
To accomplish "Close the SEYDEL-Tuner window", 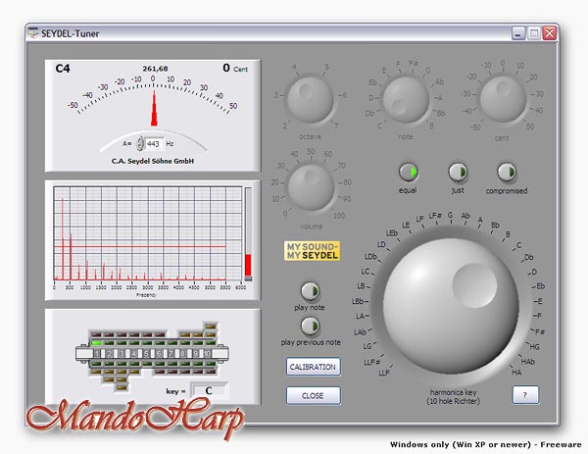I will [550, 33].
